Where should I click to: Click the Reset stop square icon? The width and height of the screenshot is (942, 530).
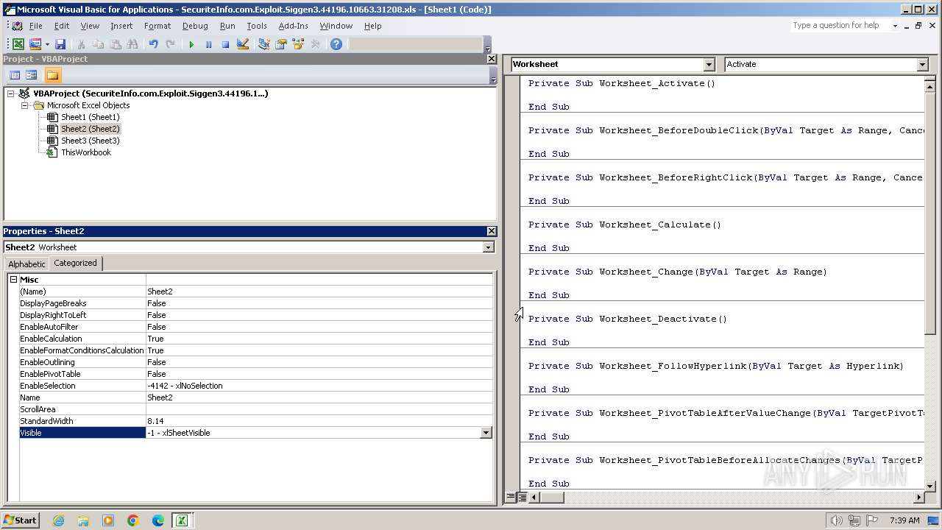pos(225,45)
